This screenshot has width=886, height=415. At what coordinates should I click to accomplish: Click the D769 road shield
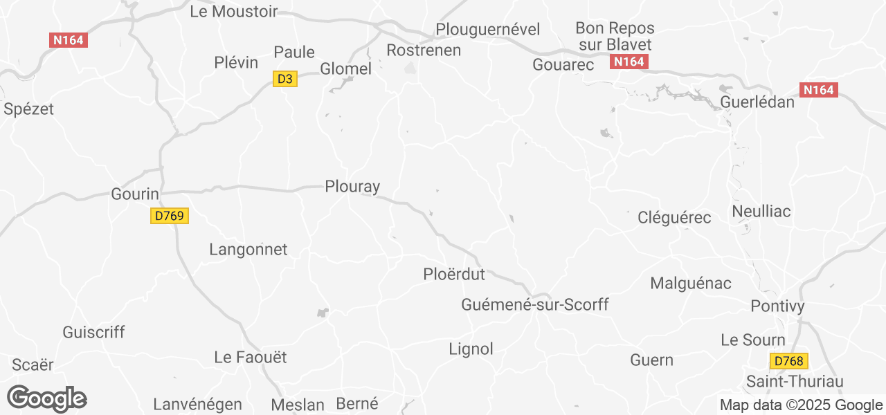170,216
